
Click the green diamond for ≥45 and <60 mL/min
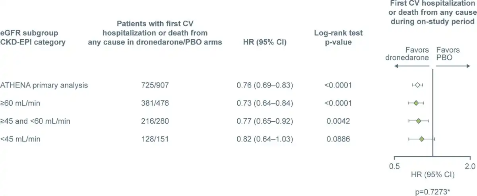pos(418,121)
